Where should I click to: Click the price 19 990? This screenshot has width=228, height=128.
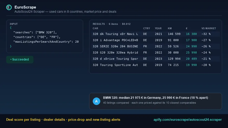pyautogui.click(x=191, y=65)
